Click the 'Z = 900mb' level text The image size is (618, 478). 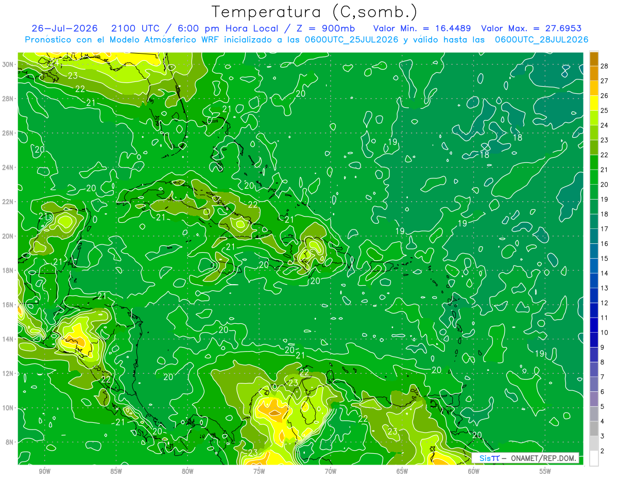(326, 28)
